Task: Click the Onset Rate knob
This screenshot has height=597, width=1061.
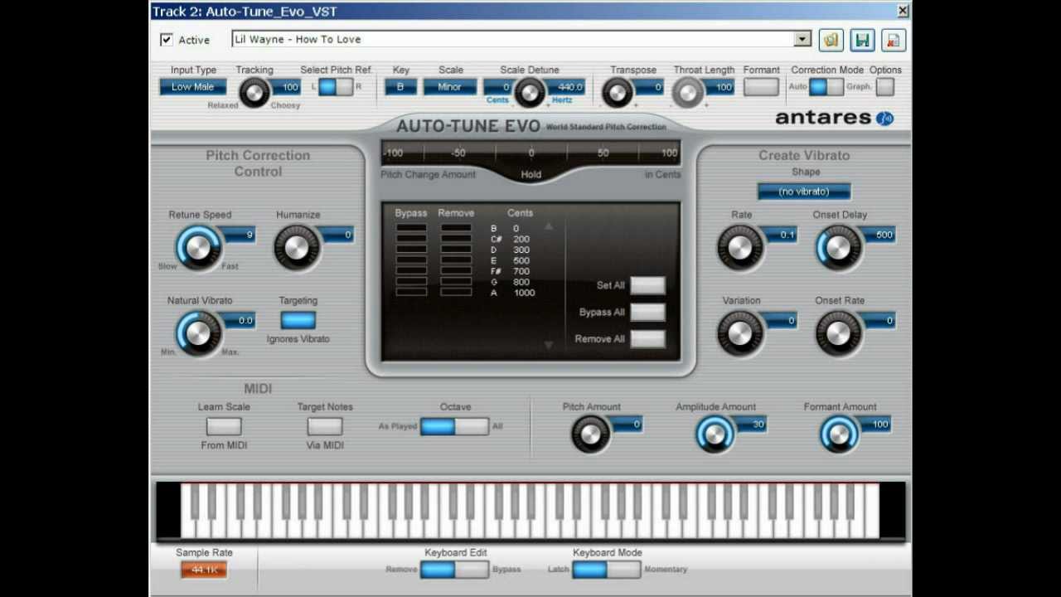Action: 838,332
